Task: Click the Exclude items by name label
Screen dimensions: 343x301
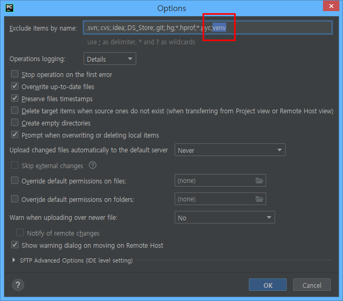Action: [43, 28]
